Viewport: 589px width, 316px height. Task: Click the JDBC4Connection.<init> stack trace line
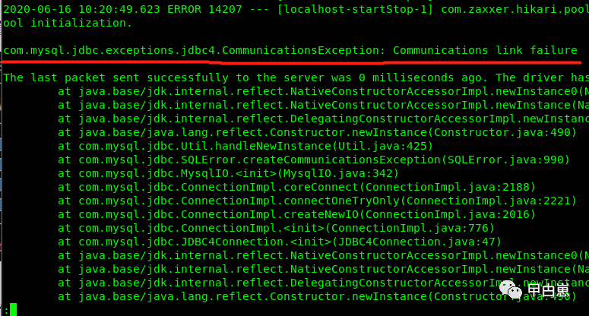pyautogui.click(x=280, y=242)
